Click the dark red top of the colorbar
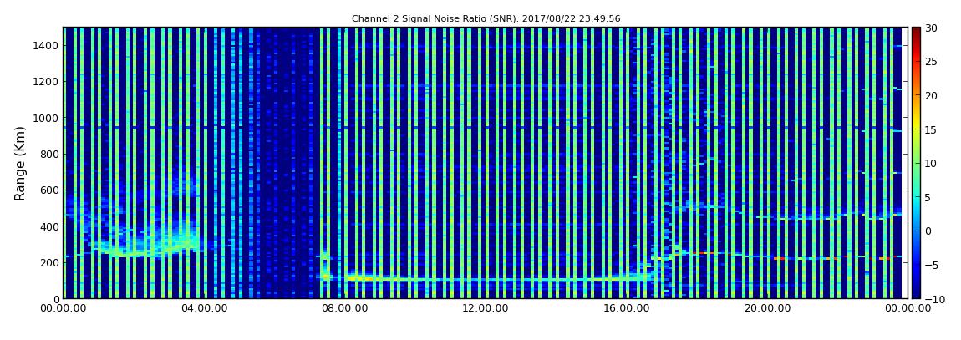 point(916,32)
